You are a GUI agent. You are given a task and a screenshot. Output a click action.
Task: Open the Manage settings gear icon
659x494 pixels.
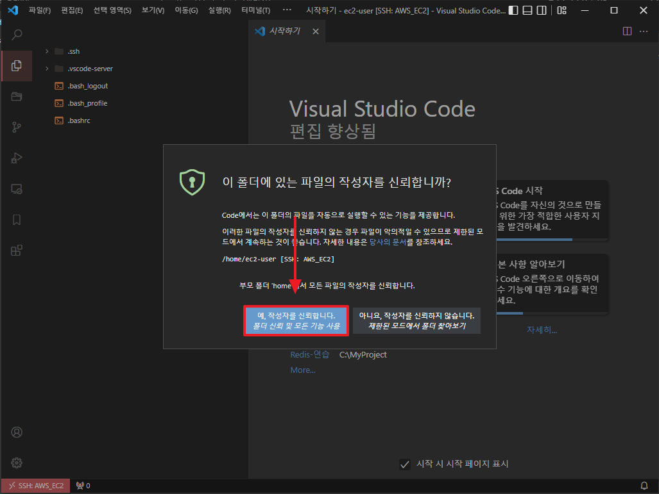click(x=16, y=463)
